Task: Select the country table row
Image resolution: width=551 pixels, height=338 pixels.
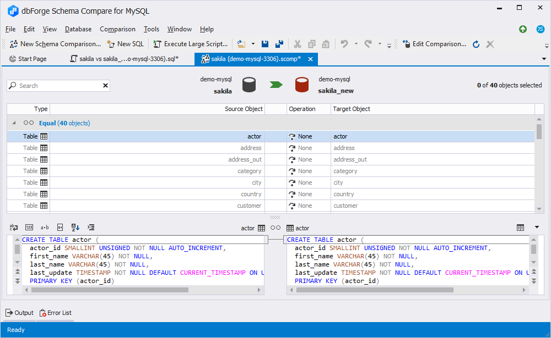Action: pos(271,194)
